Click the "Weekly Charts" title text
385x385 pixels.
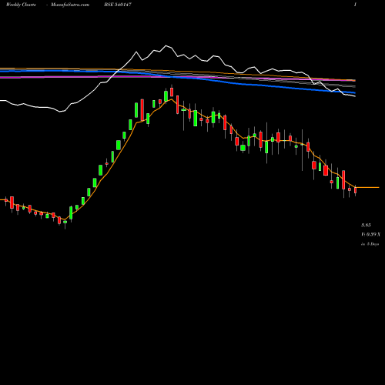pyautogui.click(x=21, y=5)
